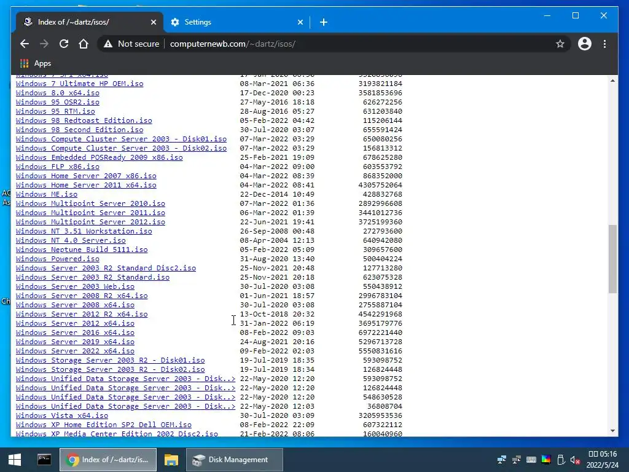This screenshot has height=472, width=629.
Task: Select the 6972221440 file size text
Action: tap(380, 332)
